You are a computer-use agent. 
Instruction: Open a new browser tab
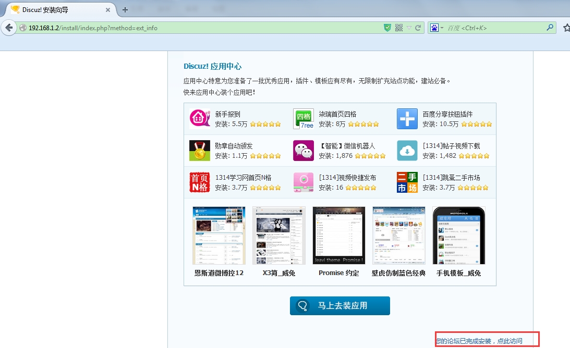(125, 10)
